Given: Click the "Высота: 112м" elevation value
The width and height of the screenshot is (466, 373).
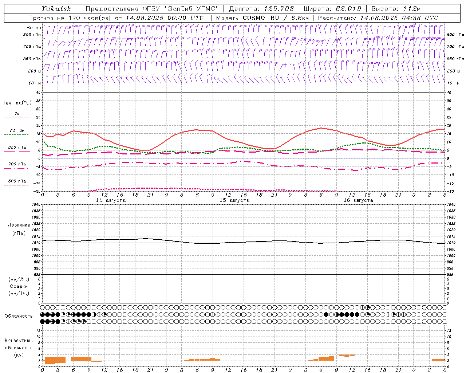Looking at the screenshot, I should pos(396,9).
